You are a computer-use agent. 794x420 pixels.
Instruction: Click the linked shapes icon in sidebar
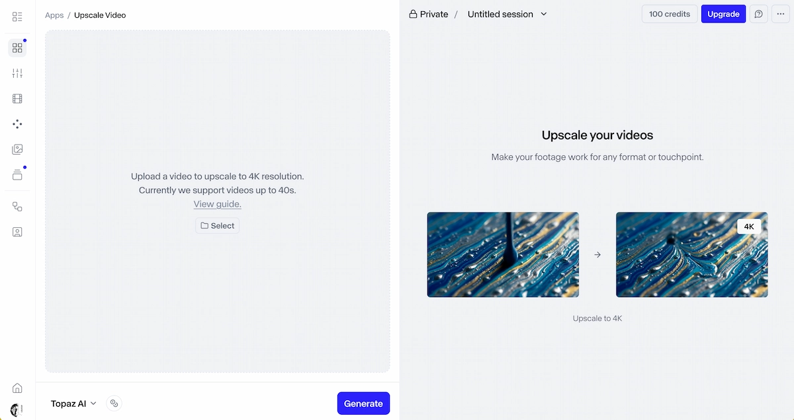pyautogui.click(x=17, y=207)
